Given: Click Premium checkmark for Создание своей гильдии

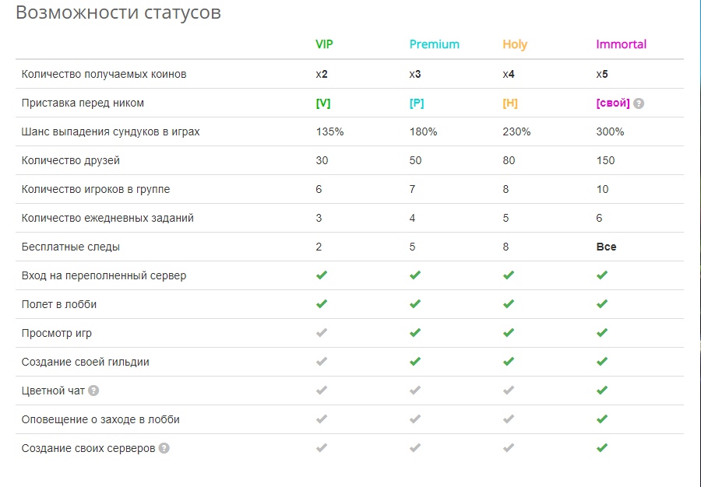Looking at the screenshot, I should tap(415, 362).
